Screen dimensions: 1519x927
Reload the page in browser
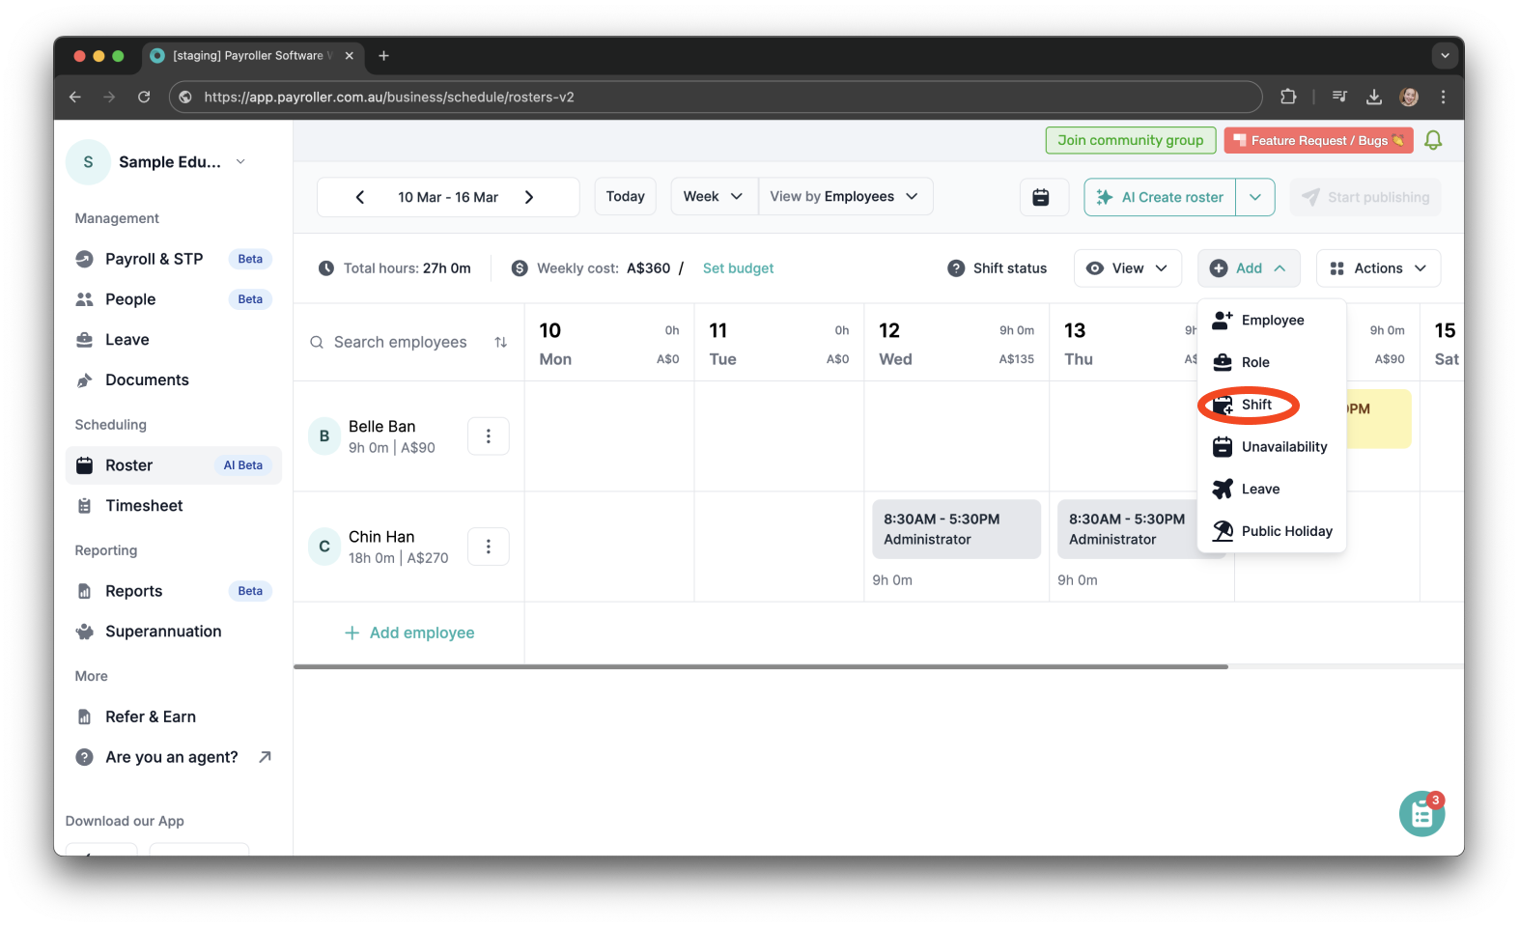pyautogui.click(x=144, y=97)
